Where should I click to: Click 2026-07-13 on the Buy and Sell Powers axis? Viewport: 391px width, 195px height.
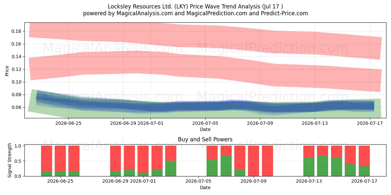[309, 181]
